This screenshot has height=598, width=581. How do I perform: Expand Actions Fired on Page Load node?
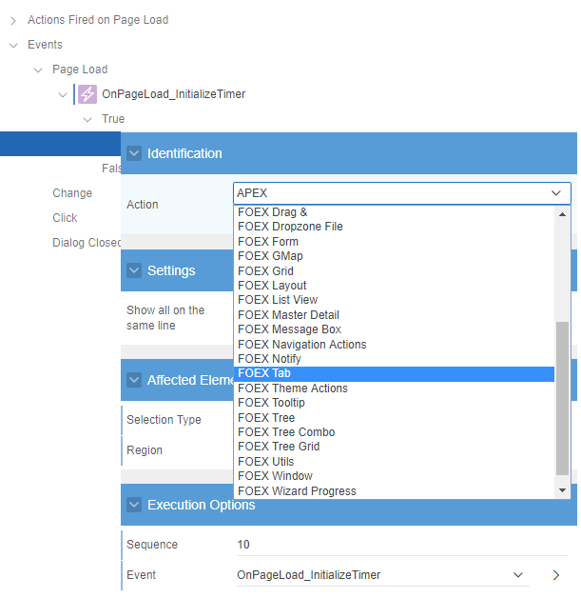13,21
